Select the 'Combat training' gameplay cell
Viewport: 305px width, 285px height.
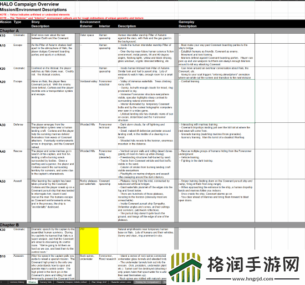tap(216, 101)
